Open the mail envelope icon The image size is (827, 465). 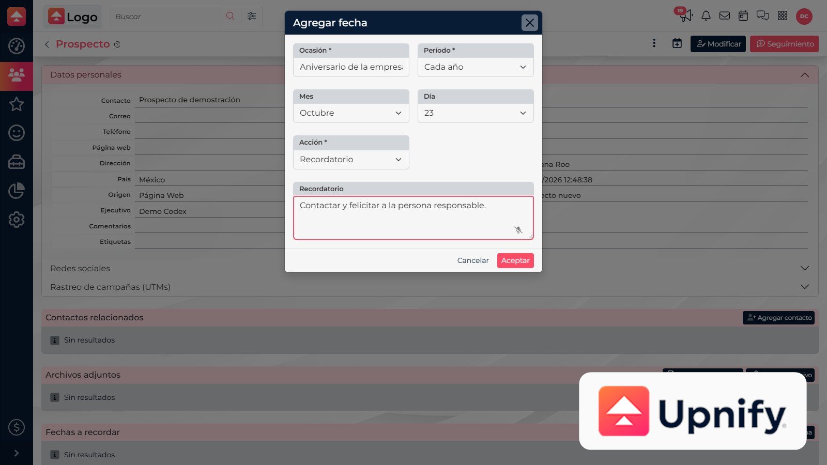tap(725, 16)
